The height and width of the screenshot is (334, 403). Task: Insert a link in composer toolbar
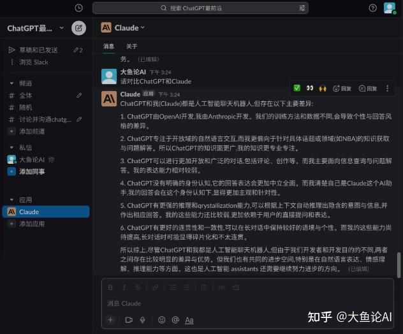(155, 287)
